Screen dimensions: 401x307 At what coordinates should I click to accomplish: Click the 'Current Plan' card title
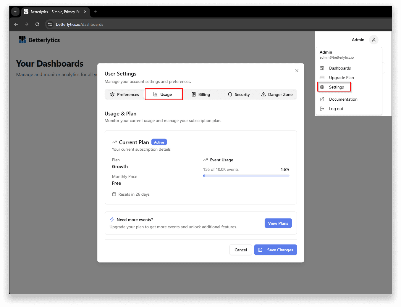[x=134, y=142]
